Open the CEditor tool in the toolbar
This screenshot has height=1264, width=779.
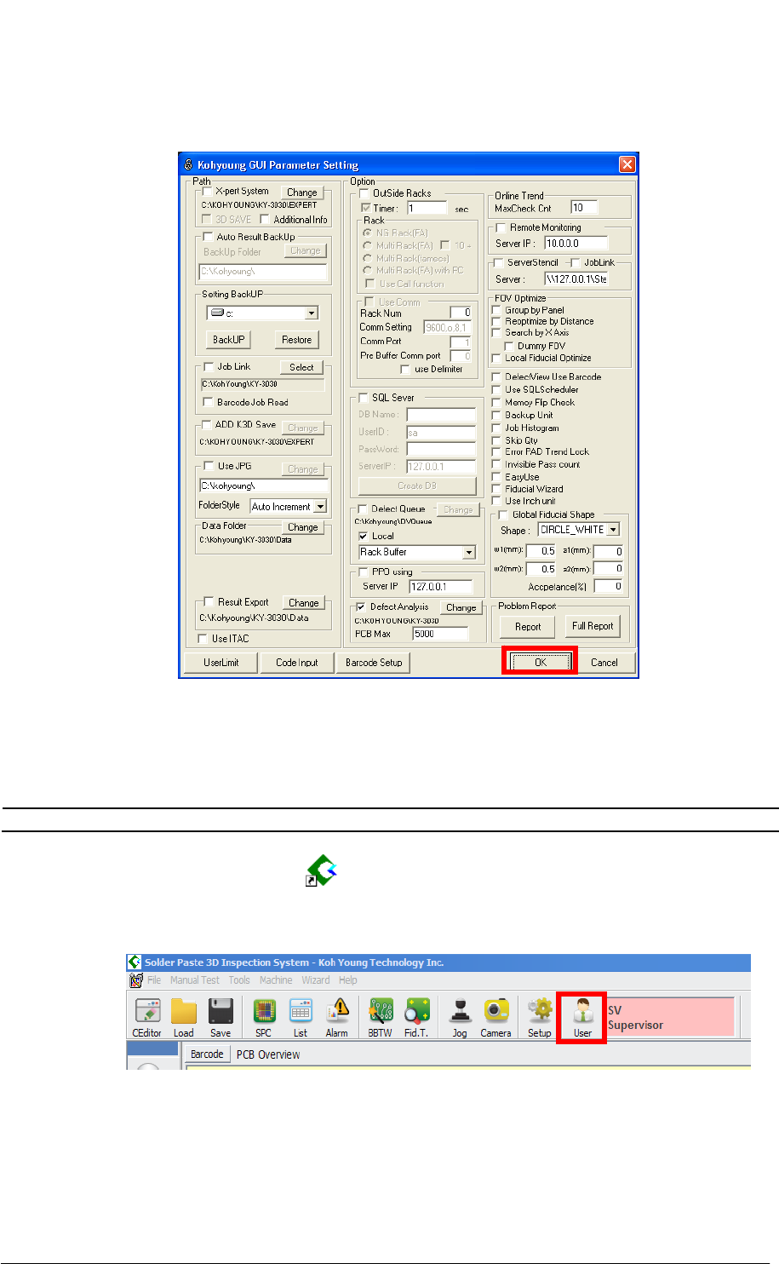point(147,1018)
